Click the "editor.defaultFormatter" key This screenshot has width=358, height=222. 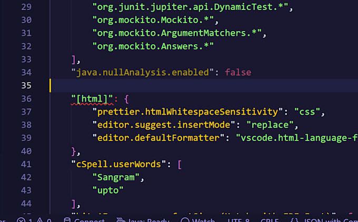tap(158, 138)
